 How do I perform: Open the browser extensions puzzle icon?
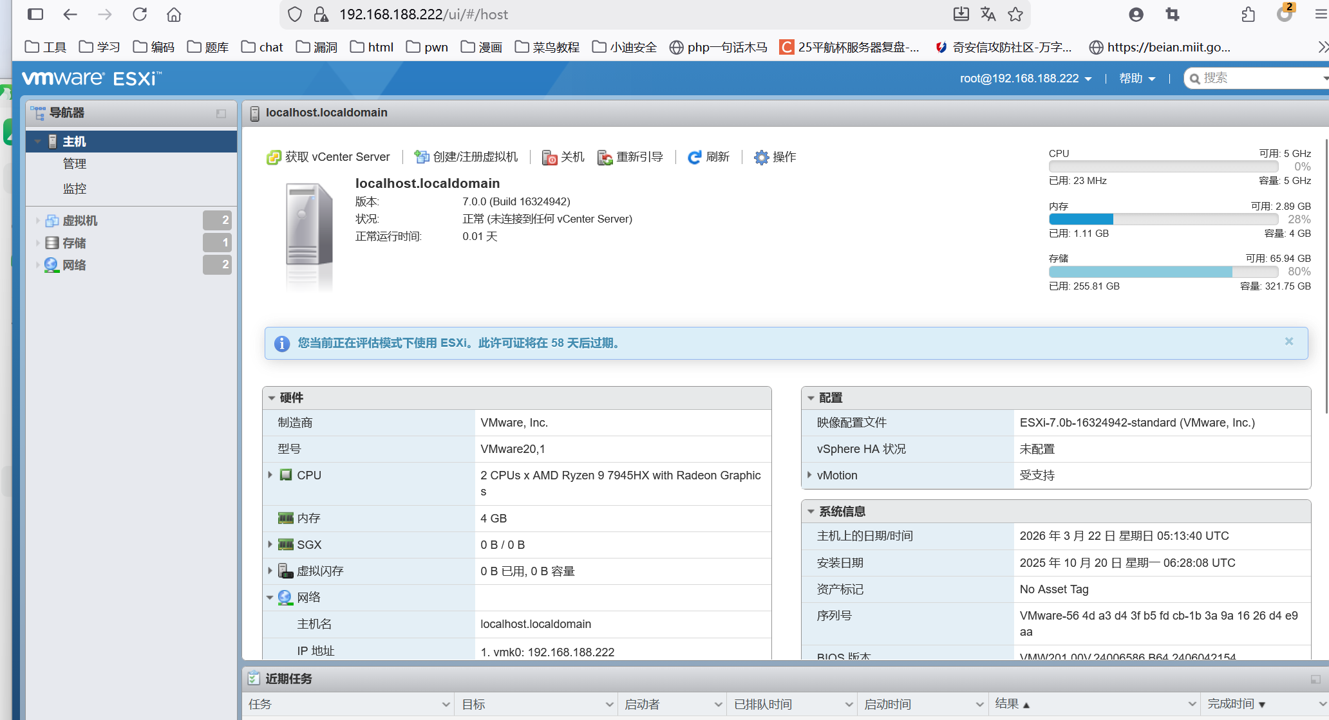1249,14
